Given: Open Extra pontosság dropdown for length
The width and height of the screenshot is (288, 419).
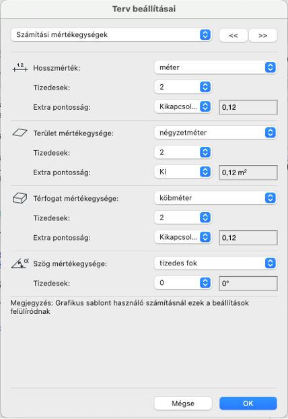Looking at the screenshot, I should pos(183,106).
